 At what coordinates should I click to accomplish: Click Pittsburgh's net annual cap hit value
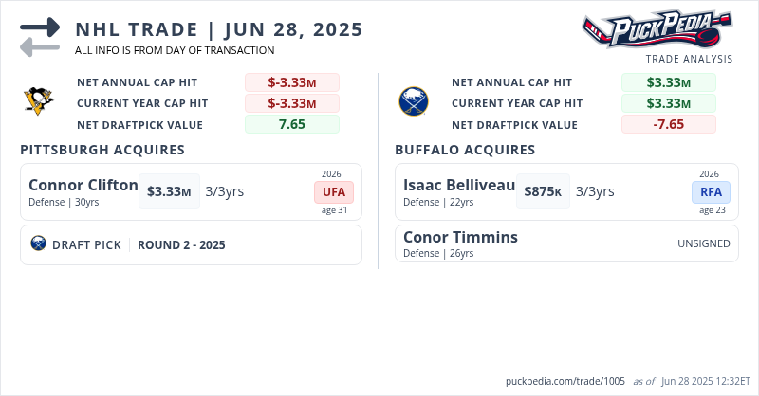click(291, 82)
